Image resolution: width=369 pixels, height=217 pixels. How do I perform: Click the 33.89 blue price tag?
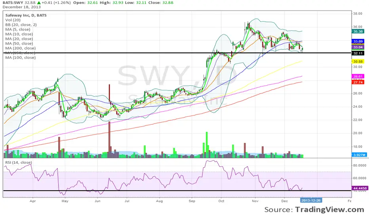[358, 41]
